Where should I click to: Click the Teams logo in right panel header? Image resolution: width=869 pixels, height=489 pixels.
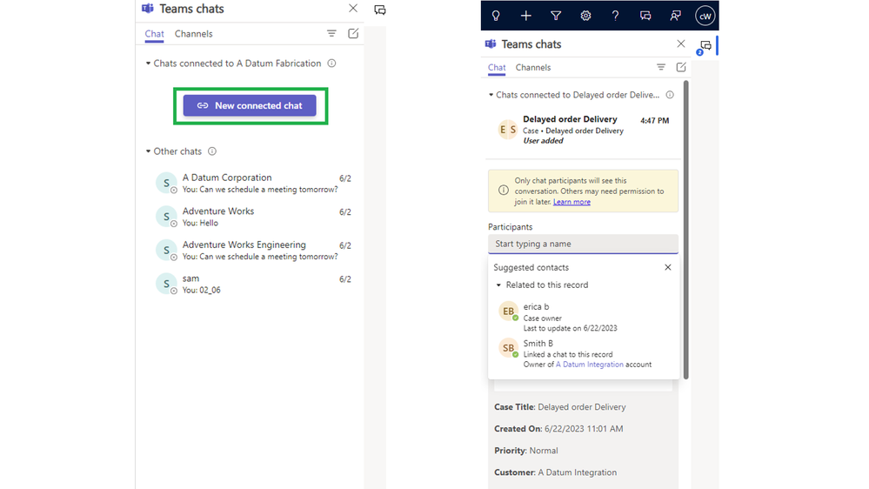(491, 44)
